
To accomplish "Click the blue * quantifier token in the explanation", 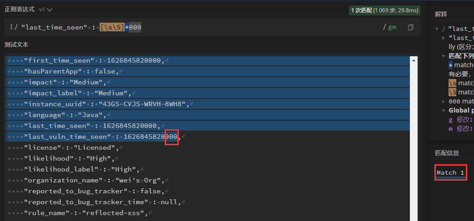I will tap(450, 65).
